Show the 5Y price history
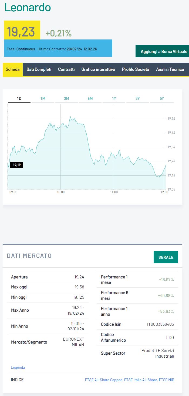The image size is (189, 396). point(162,99)
